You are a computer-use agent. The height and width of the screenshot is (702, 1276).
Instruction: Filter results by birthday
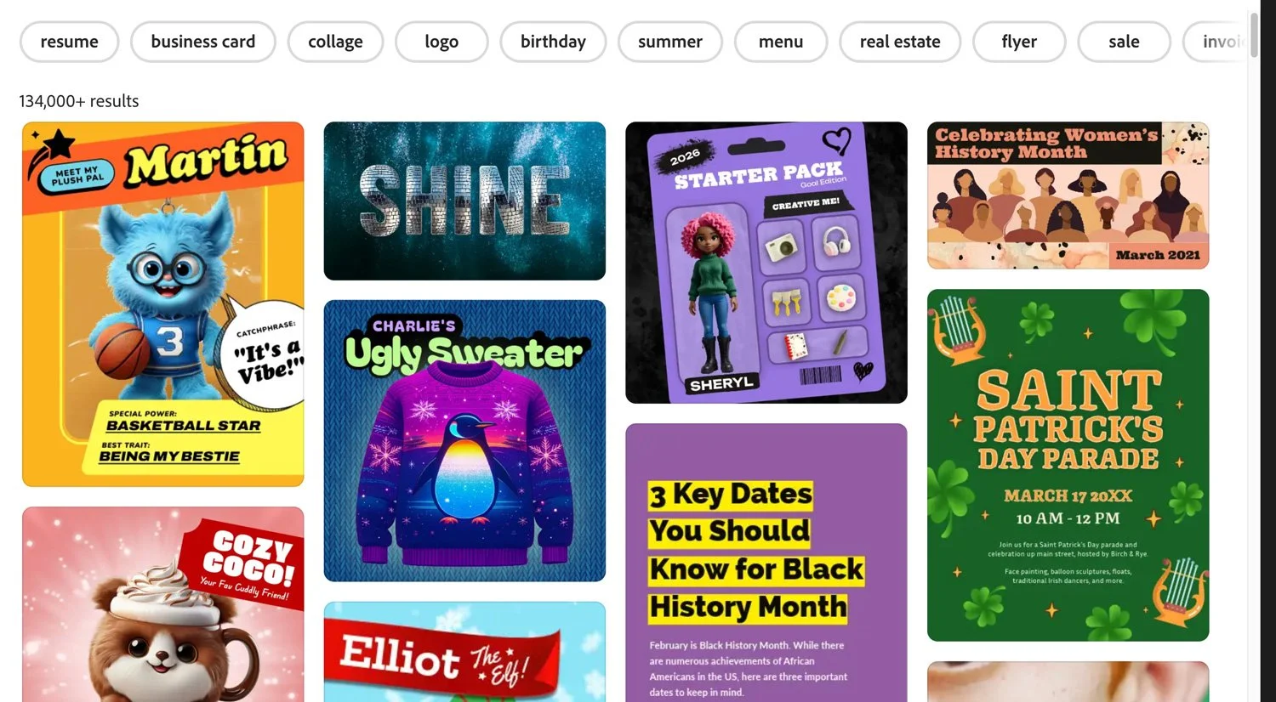553,42
